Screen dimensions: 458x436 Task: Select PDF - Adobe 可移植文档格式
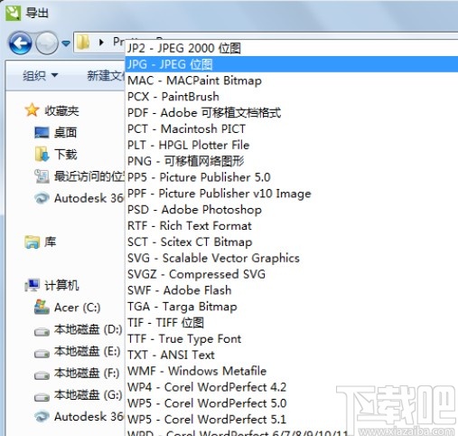[x=291, y=113]
